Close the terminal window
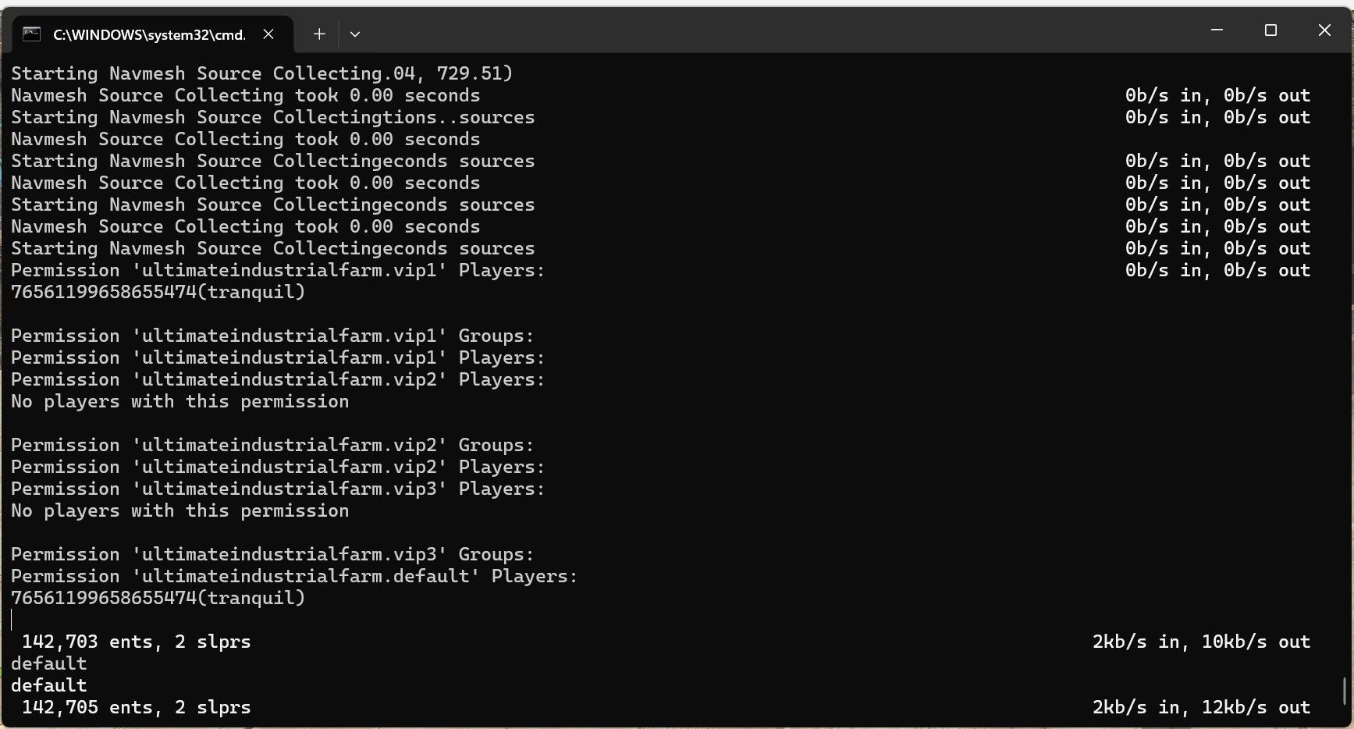This screenshot has width=1354, height=729. pyautogui.click(x=1324, y=30)
